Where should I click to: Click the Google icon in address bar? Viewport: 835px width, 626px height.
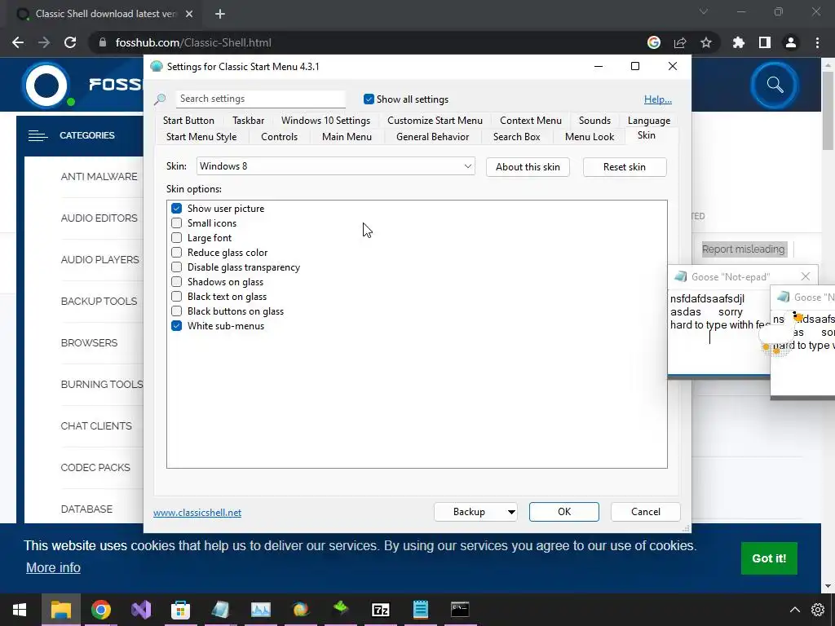point(654,42)
